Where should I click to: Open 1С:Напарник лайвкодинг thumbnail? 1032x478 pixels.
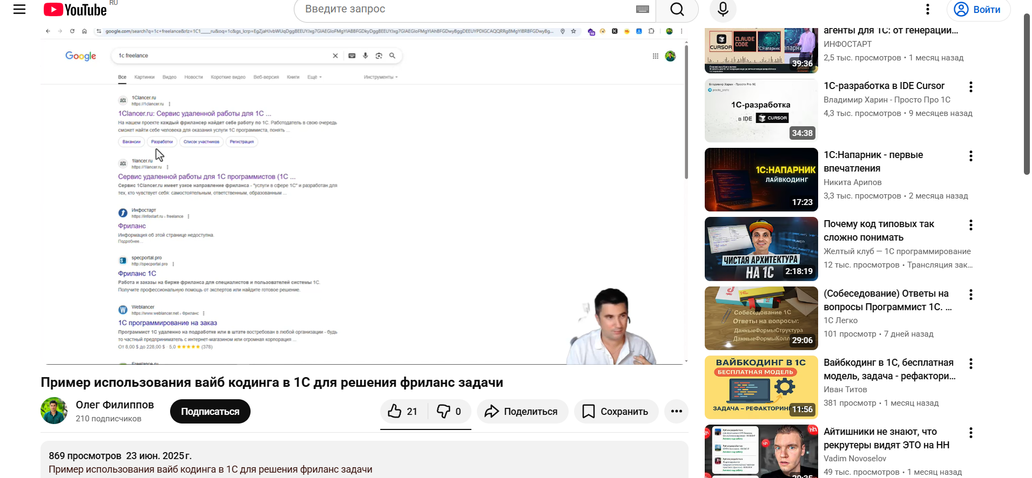click(x=761, y=180)
